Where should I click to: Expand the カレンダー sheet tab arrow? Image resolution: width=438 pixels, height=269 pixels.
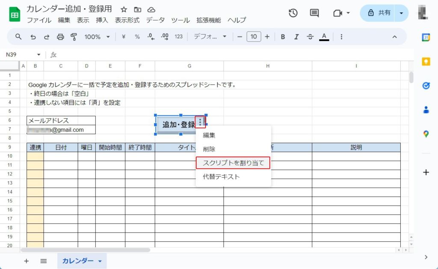click(x=100, y=261)
